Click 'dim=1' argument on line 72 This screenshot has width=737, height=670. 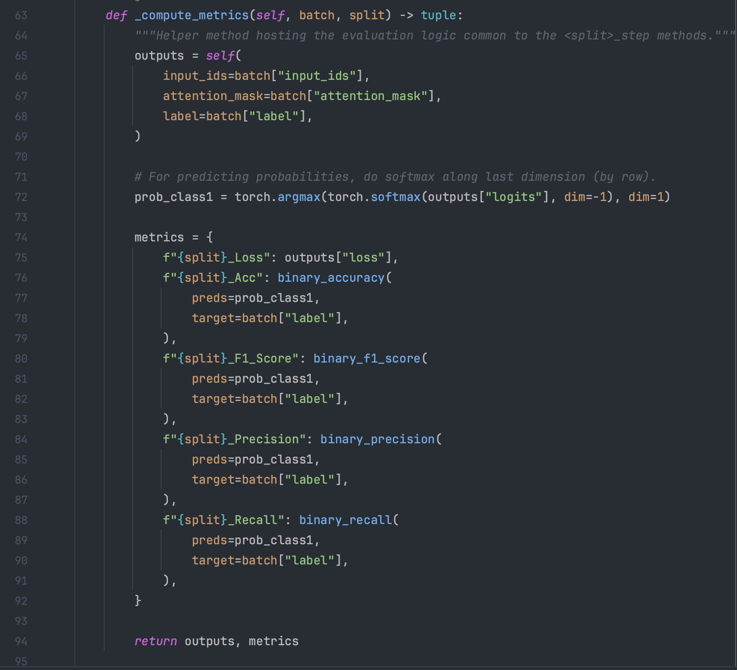(x=646, y=197)
